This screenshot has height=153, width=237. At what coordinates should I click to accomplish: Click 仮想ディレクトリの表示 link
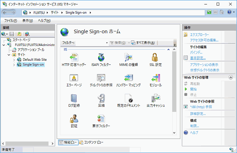205,70
